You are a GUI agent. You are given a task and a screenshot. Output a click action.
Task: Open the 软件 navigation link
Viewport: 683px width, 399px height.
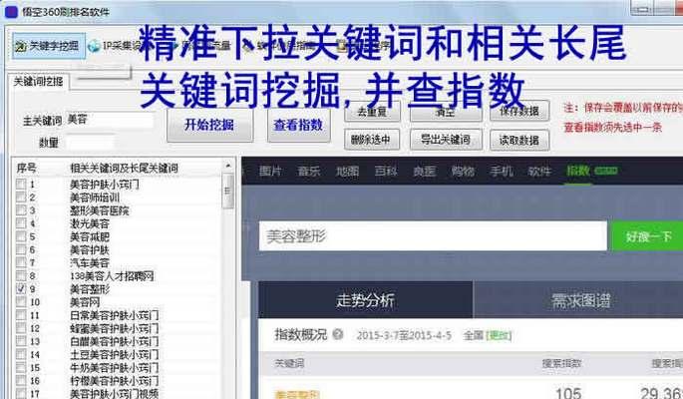539,172
